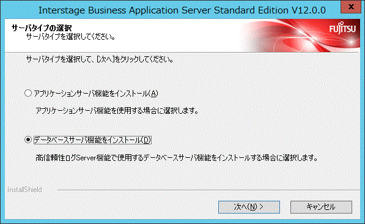Screen dimensions: 365x224
Task: Click the 次へ(N) > button
Action: [249, 207]
